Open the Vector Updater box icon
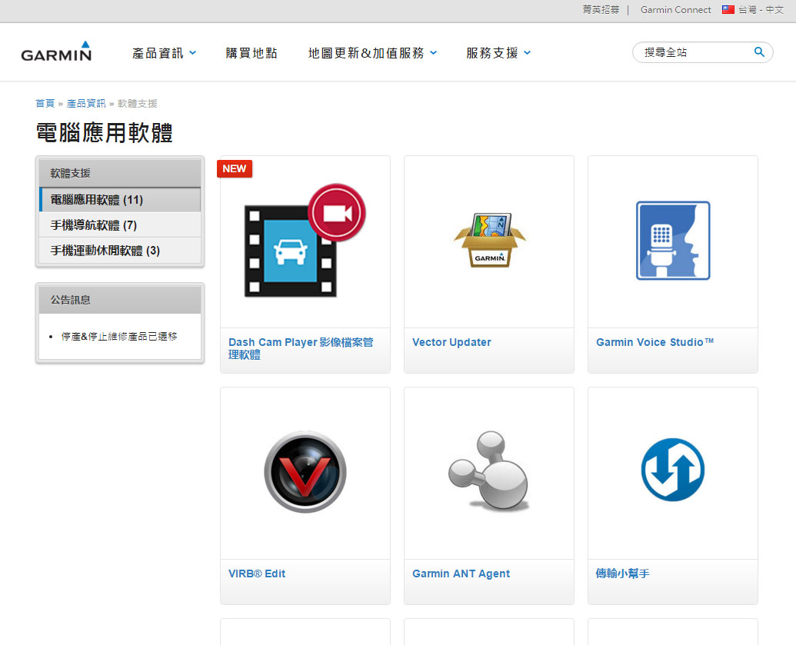Screen dimensions: 796x645 tap(490, 240)
